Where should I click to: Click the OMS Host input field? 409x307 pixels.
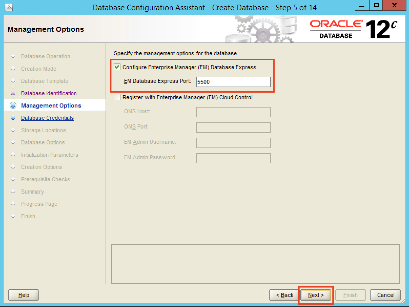(x=233, y=112)
